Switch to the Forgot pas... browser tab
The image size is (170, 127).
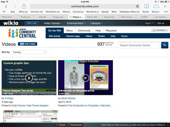(59, 17)
